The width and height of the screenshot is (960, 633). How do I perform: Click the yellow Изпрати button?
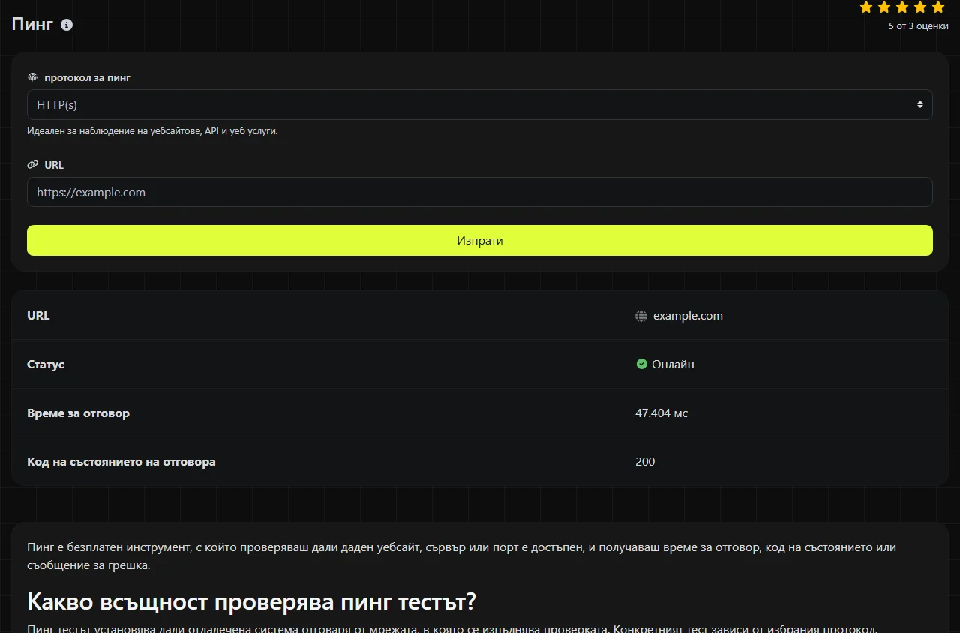(480, 241)
